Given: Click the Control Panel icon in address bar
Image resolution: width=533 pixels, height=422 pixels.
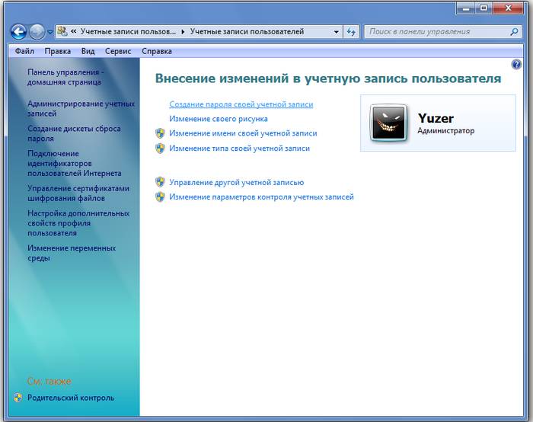Looking at the screenshot, I should 62,32.
